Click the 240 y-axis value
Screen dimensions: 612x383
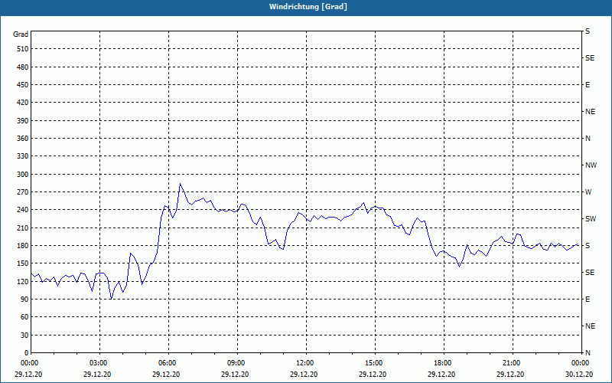pyautogui.click(x=23, y=210)
